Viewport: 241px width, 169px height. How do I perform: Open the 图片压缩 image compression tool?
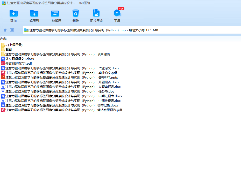point(96,13)
